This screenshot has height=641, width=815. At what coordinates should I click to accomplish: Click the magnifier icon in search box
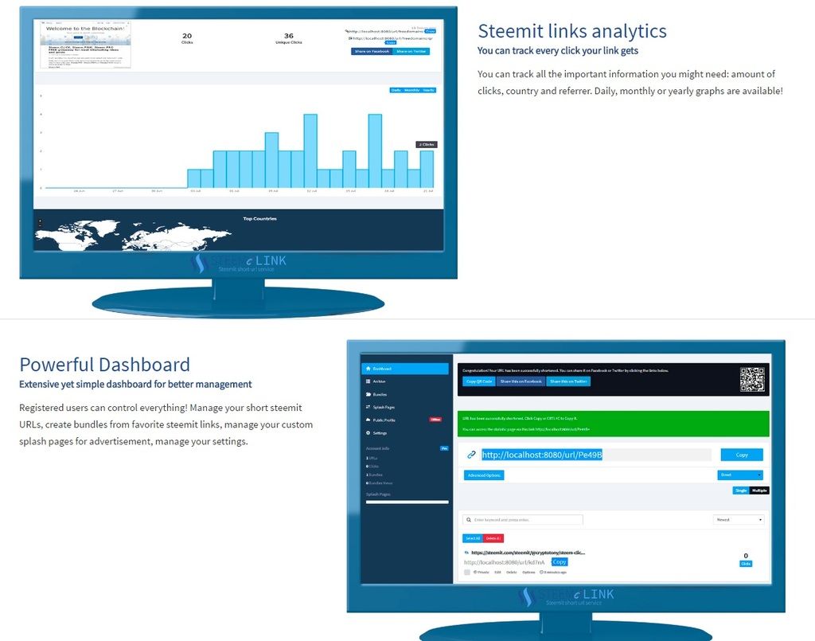(470, 520)
